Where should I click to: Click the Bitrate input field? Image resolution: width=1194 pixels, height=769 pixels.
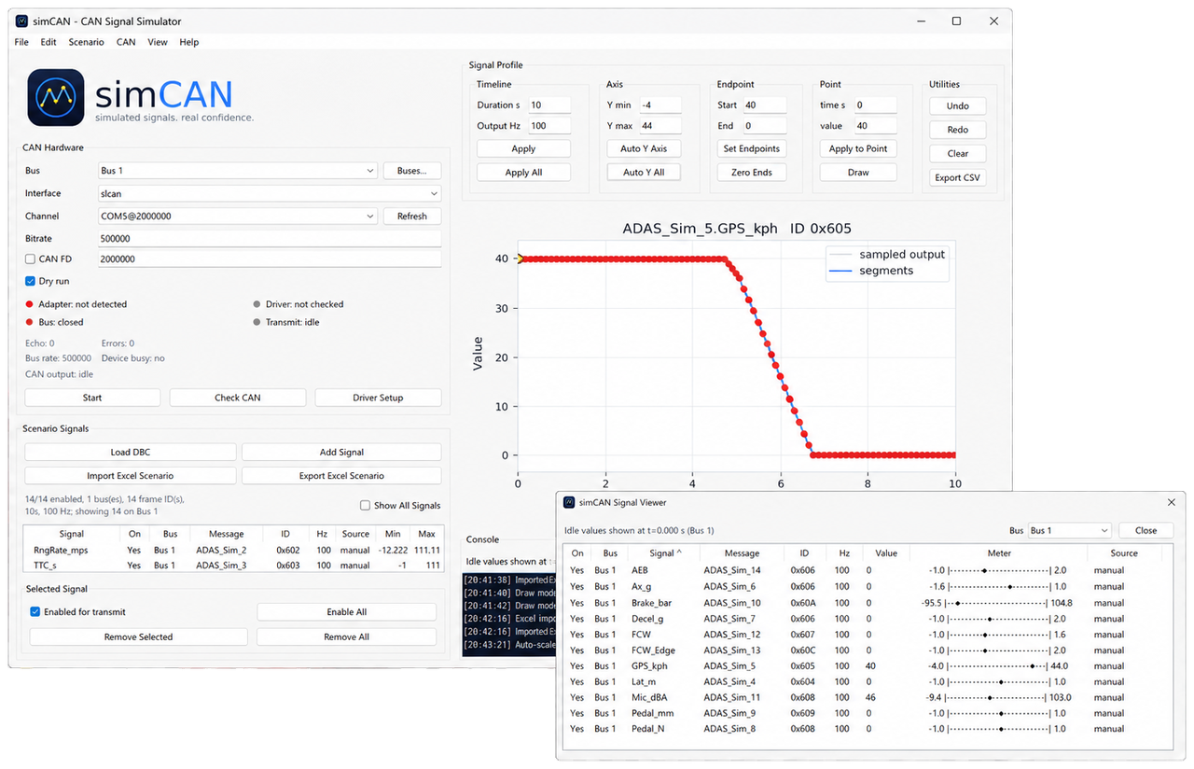[269, 238]
